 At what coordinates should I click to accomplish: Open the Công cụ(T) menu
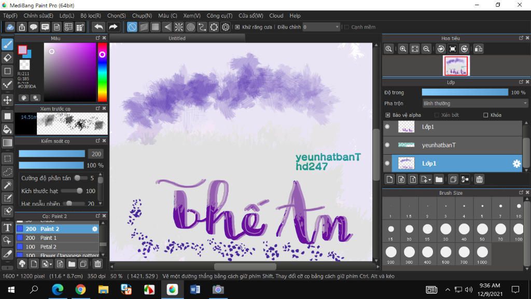[219, 16]
